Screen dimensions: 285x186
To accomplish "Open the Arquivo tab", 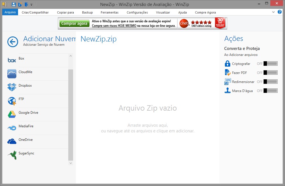I will pyautogui.click(x=10, y=12).
